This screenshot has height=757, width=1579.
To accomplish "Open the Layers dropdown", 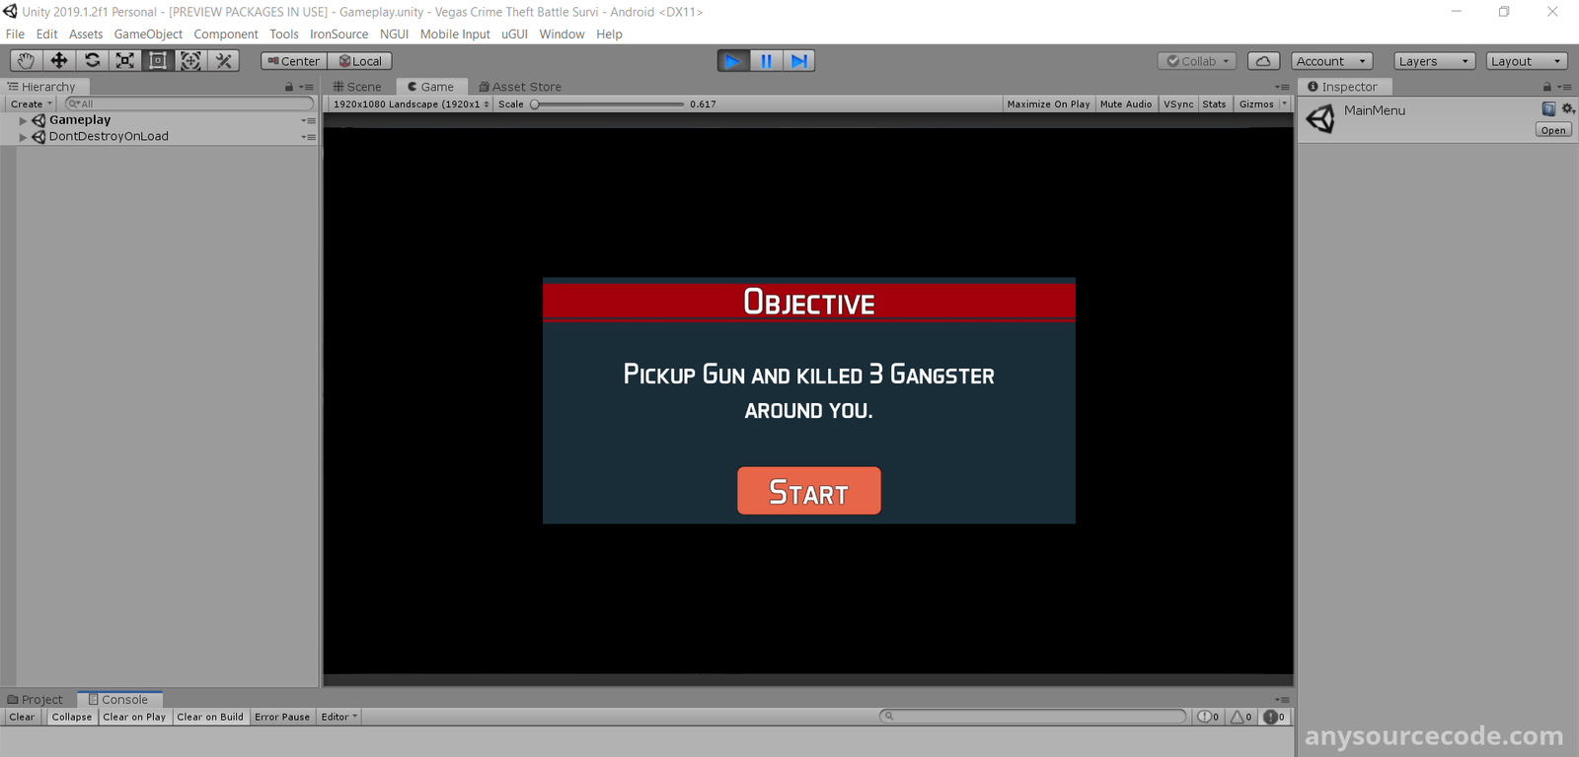I will 1433,61.
